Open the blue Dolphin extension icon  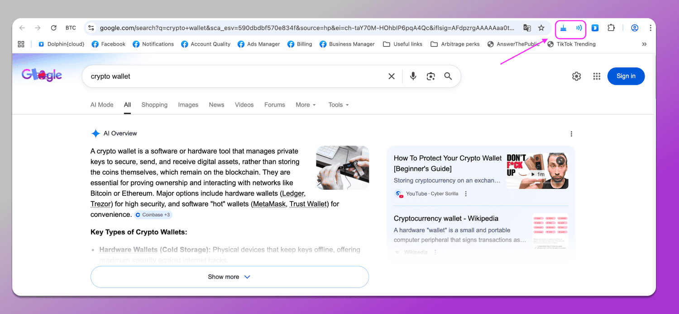pyautogui.click(x=595, y=28)
